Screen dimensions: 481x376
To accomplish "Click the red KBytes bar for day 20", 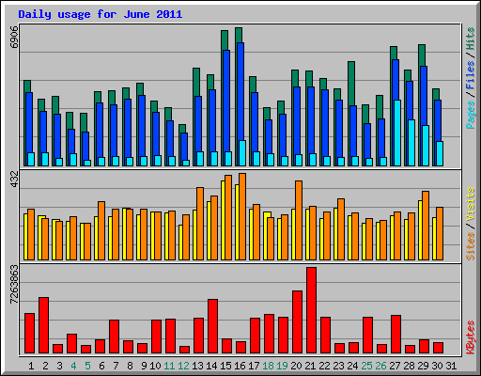I will (x=297, y=322).
